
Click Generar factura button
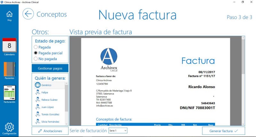tap(223, 131)
